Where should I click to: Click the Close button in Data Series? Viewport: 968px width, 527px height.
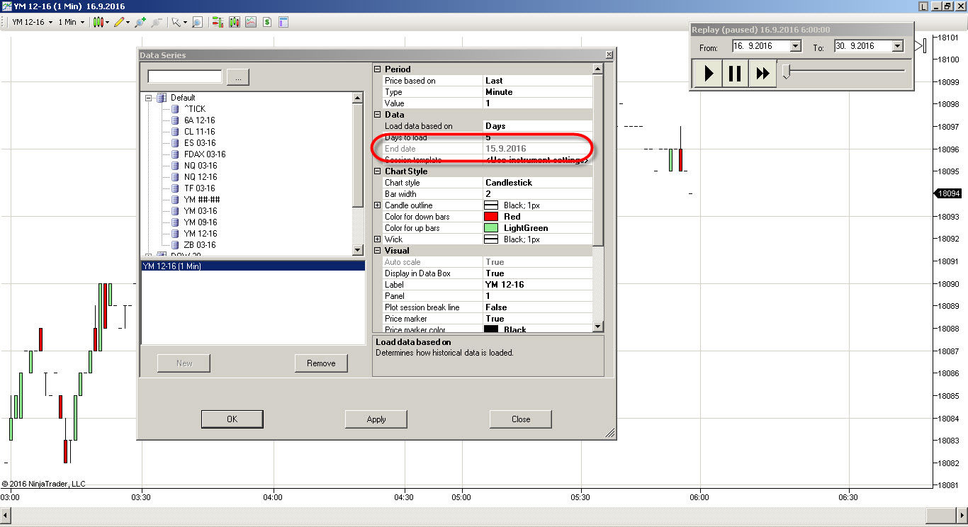click(521, 419)
